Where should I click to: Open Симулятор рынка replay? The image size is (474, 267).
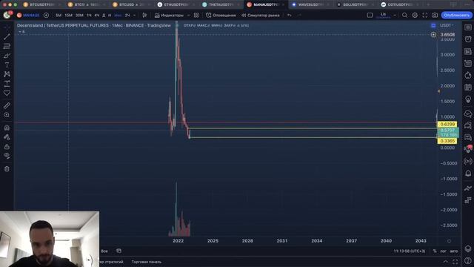260,15
